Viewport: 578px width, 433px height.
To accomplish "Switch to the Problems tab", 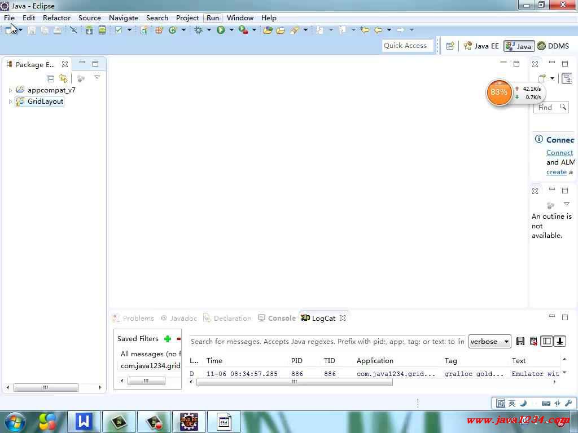I will click(x=133, y=319).
